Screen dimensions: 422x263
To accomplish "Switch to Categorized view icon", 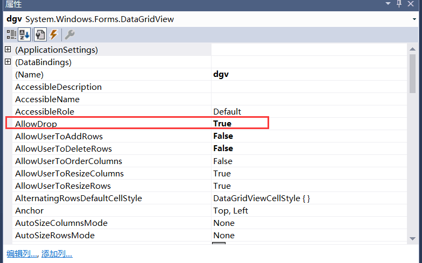I will (x=11, y=34).
